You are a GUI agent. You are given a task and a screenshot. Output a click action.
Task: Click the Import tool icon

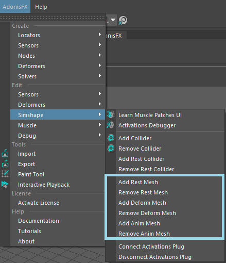[5, 153]
